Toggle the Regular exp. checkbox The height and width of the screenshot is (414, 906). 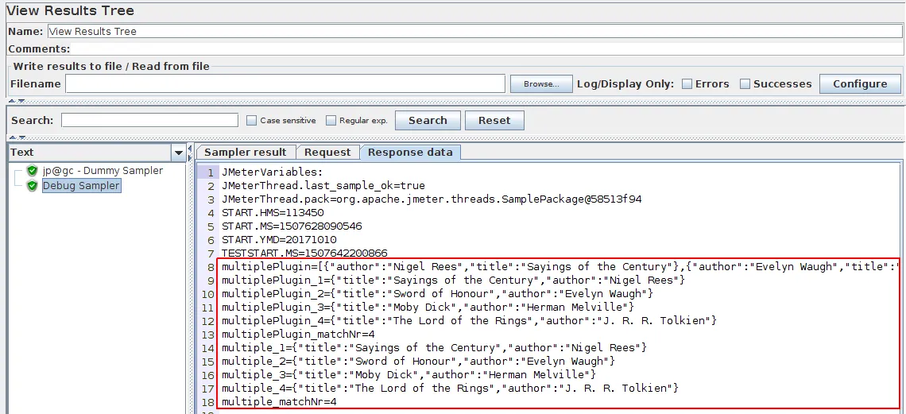coord(331,120)
